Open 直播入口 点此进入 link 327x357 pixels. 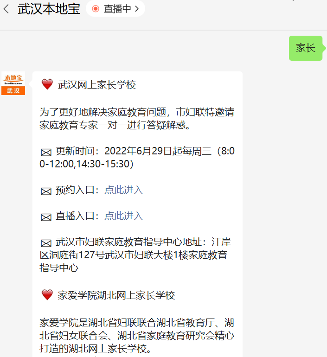coord(124,216)
